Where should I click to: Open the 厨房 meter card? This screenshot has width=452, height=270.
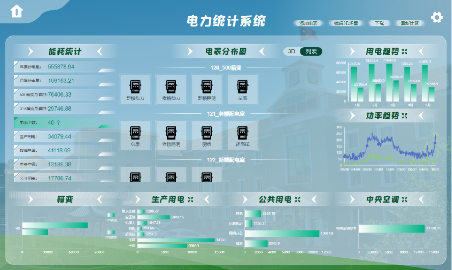(x=207, y=136)
